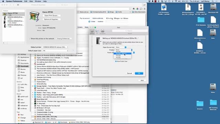Open the Paper Source Unit dropdown
Screen dimensions: 220x124
pos(121,47)
